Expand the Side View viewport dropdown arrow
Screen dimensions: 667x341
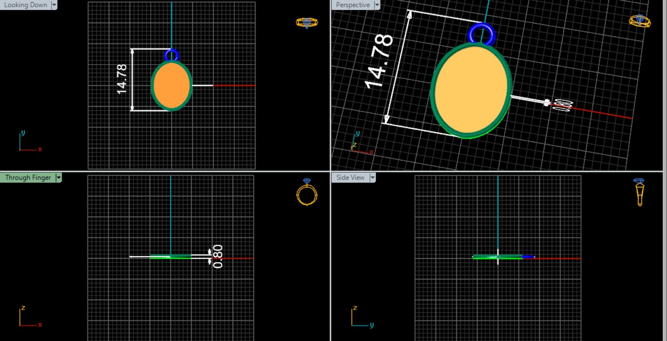tap(372, 178)
